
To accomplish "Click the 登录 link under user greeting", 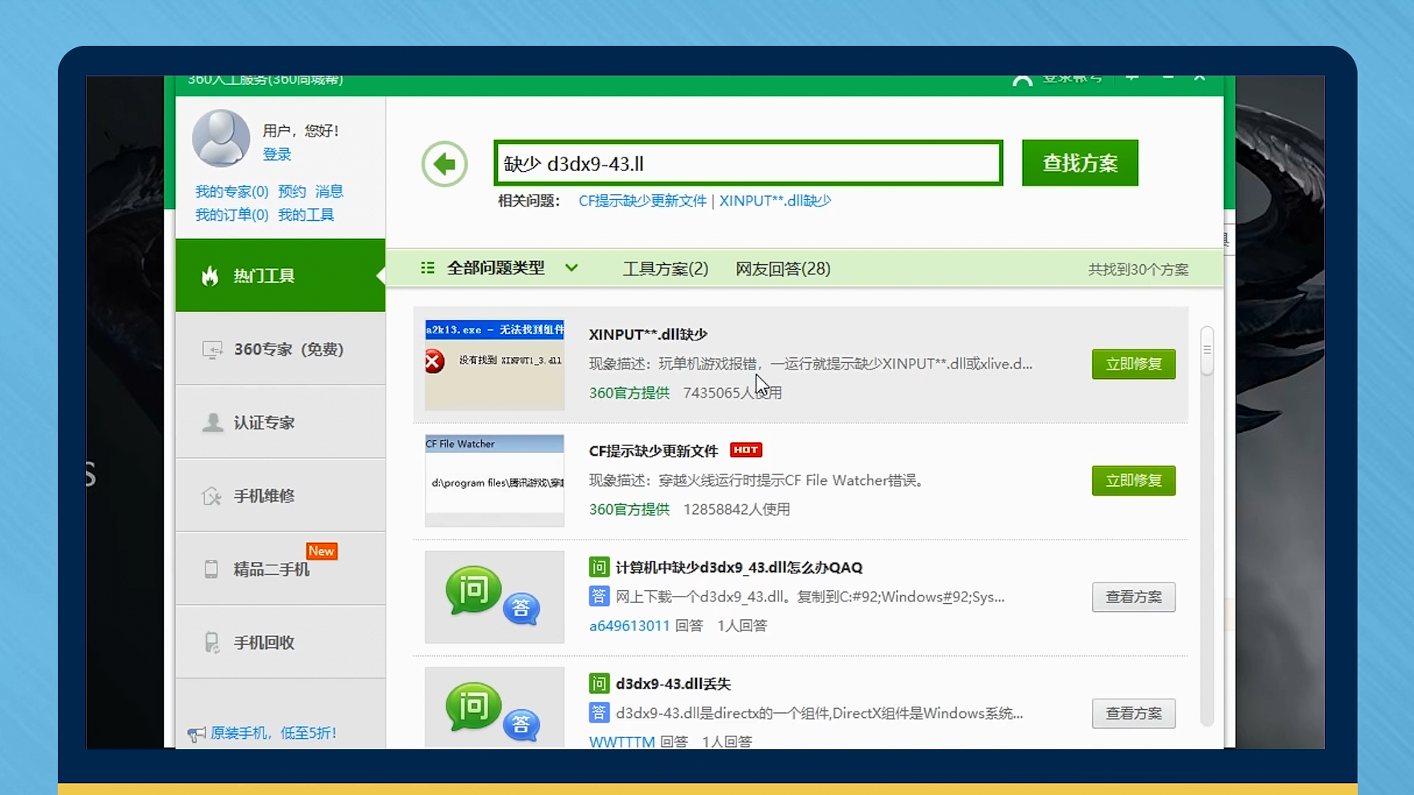I will coord(277,154).
